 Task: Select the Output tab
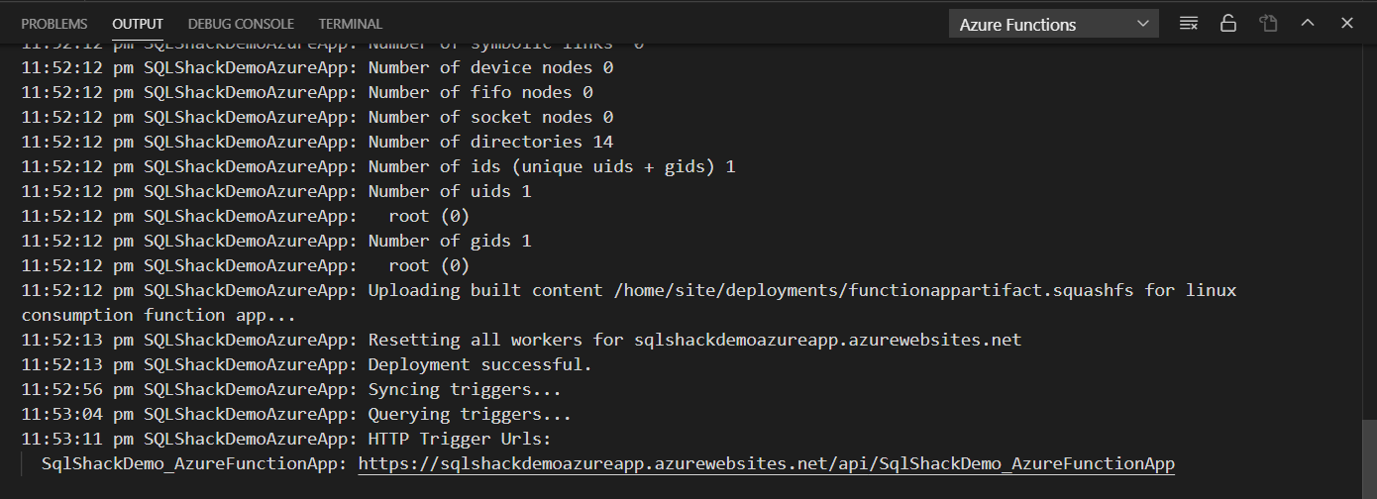138,24
